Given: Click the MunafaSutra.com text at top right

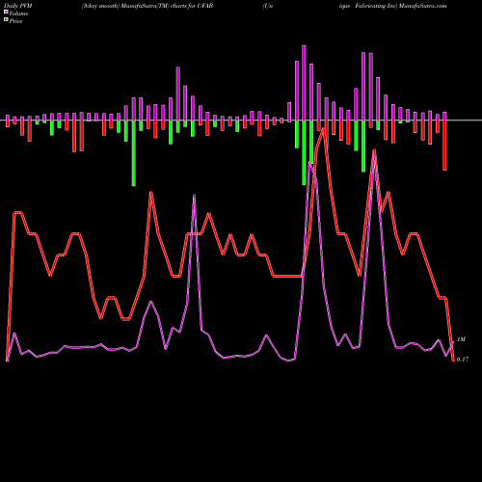Looking at the screenshot, I should click(x=422, y=6).
